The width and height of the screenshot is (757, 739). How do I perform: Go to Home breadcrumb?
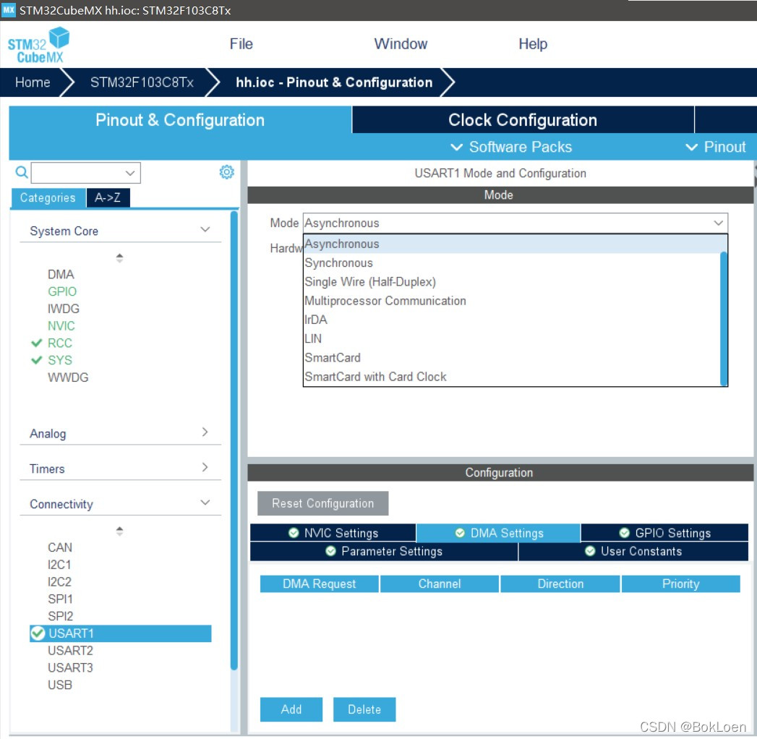click(33, 82)
